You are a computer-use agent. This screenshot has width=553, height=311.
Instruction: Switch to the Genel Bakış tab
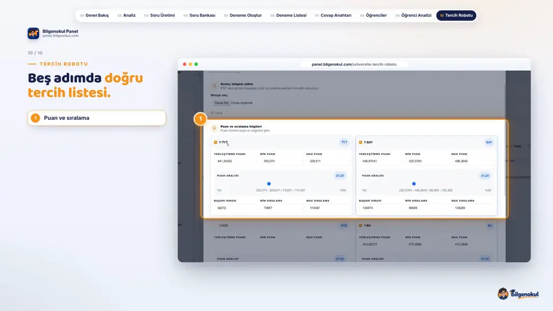pos(94,16)
